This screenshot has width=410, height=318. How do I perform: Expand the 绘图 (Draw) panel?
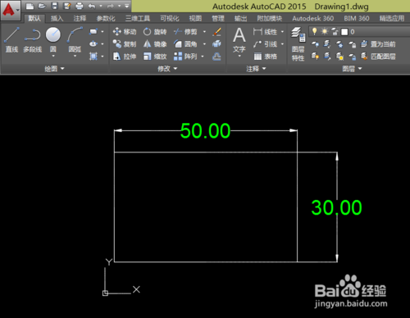[x=54, y=69]
